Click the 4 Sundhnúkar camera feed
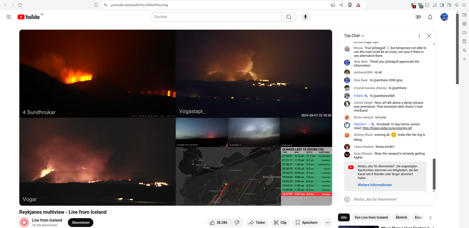Viewport: 469px width, 228px height. point(97,74)
